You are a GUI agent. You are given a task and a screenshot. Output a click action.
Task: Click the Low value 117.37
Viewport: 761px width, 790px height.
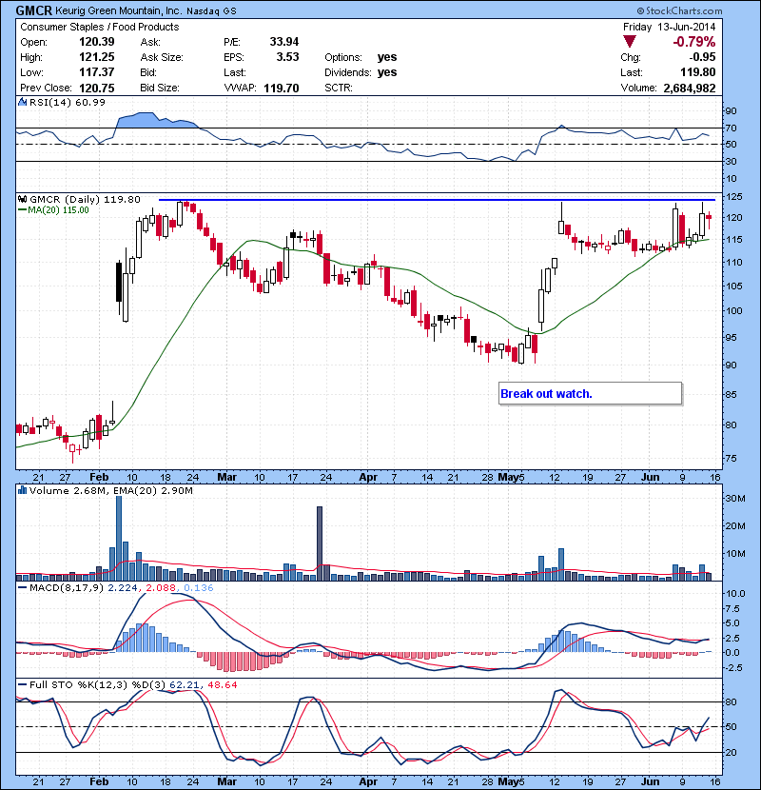click(97, 72)
